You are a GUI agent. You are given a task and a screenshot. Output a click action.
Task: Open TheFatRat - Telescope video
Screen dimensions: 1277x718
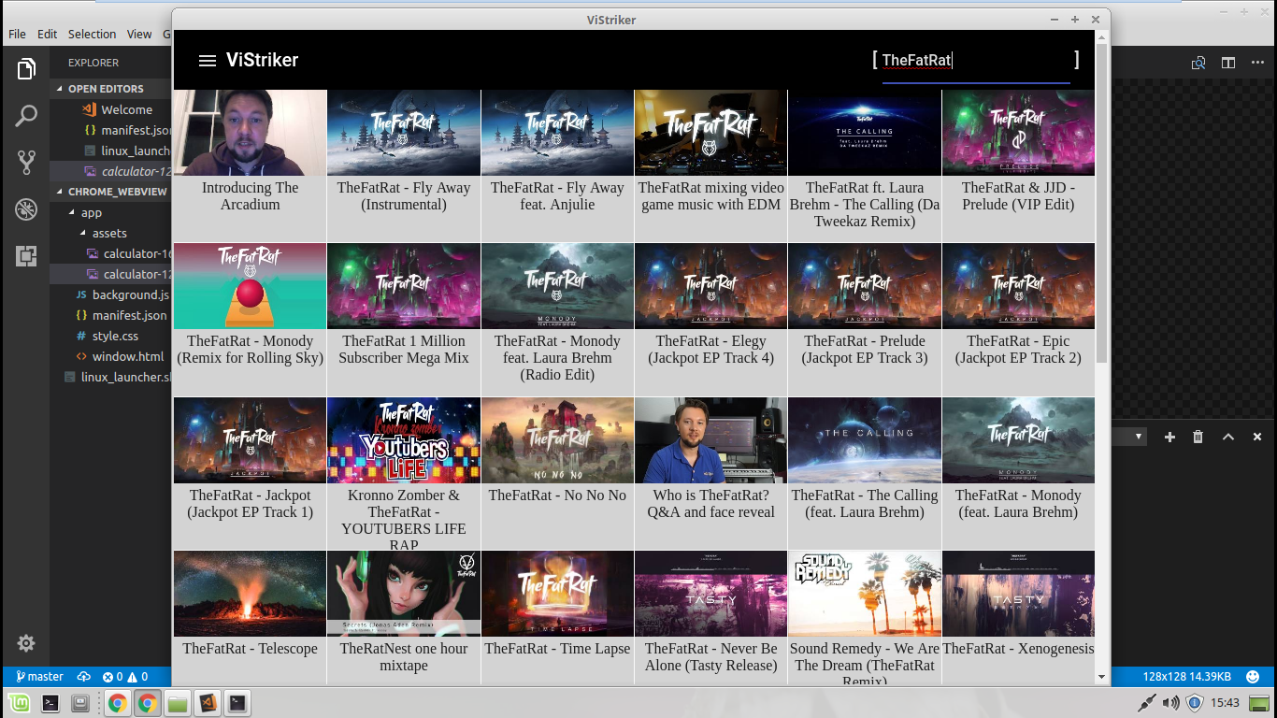coord(250,594)
